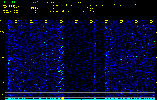Click the 1856 time marker
Image resolution: width=157 pixels, height=100 pixels.
(x=91, y=21)
